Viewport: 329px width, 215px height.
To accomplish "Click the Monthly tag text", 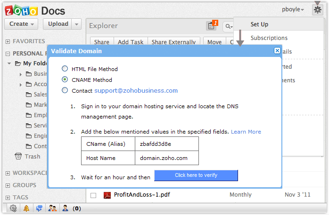I will pos(240,195).
